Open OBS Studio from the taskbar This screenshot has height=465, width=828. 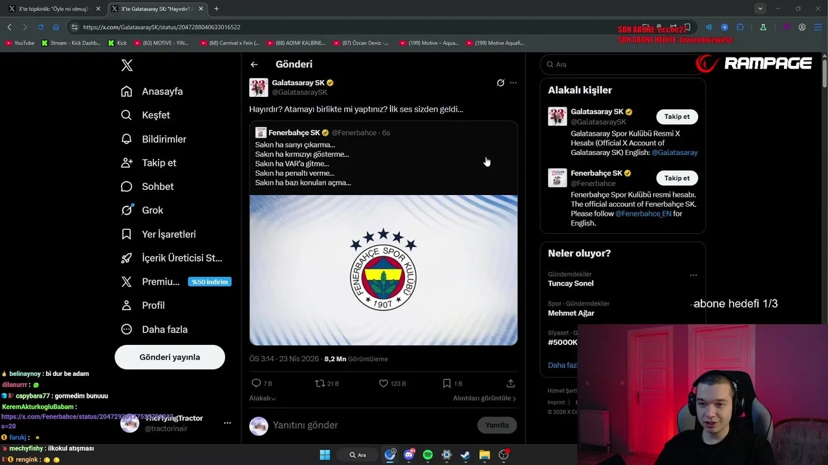click(503, 455)
